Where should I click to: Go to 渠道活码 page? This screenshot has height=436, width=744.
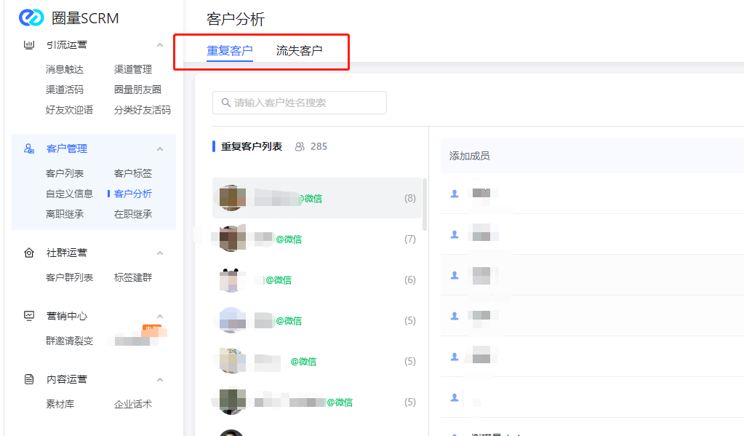65,90
